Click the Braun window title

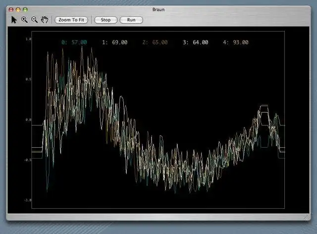158,9
